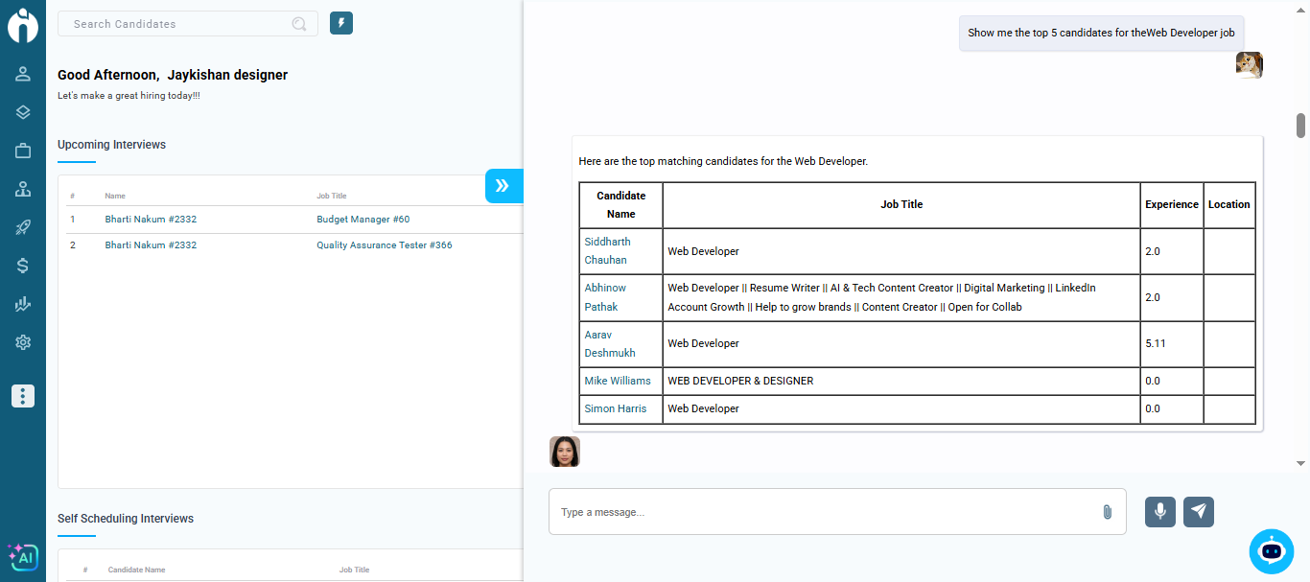1310x582 pixels.
Task: Click the send message paper plane button
Action: coord(1198,512)
